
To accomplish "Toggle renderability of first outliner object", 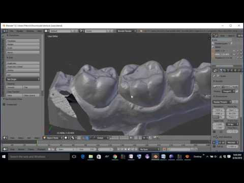I will coord(241,51).
